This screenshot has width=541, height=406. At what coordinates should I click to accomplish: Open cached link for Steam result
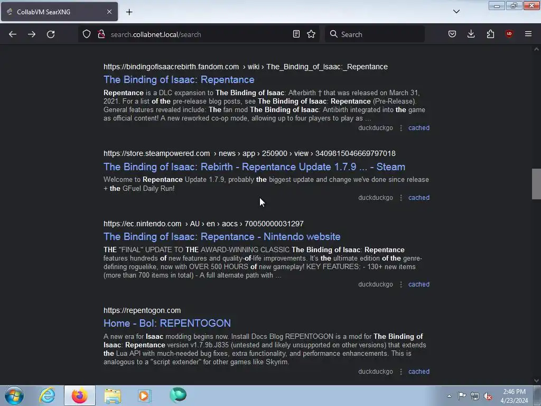(419, 198)
